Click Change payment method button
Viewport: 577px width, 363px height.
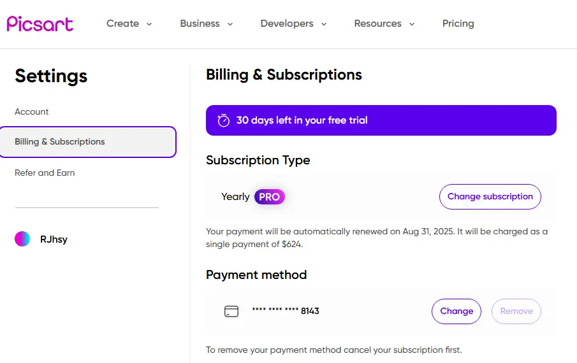[x=456, y=311]
